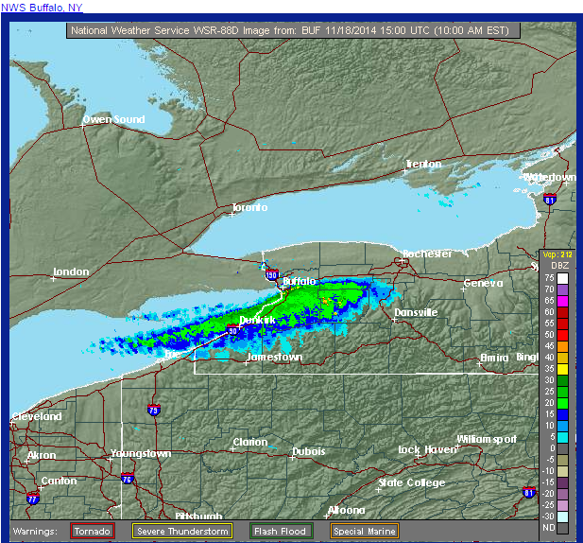This screenshot has height=543, width=583.
Task: Click the I-79 interstate shield
Action: coord(154,411)
